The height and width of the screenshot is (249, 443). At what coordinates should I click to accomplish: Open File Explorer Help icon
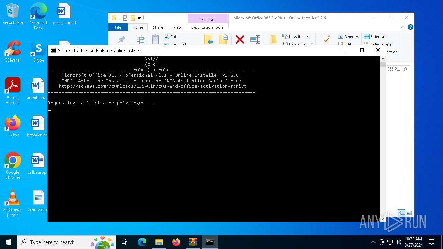(410, 27)
